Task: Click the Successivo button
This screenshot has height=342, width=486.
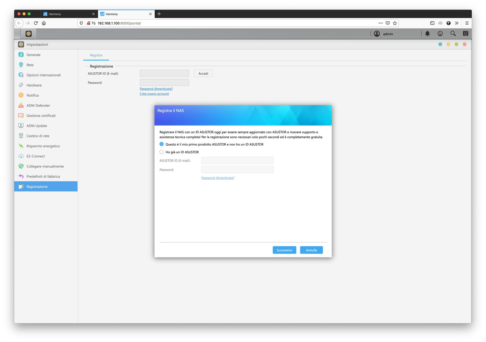Action: coord(284,250)
